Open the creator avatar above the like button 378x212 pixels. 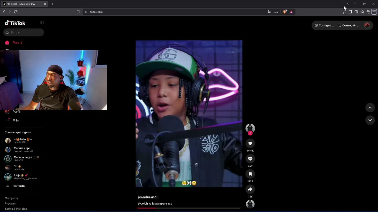point(250,128)
